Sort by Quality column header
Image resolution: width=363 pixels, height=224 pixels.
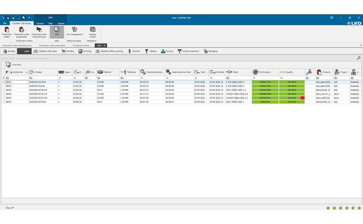tap(292, 72)
